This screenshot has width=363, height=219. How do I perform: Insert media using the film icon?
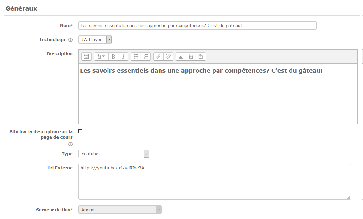point(191,56)
